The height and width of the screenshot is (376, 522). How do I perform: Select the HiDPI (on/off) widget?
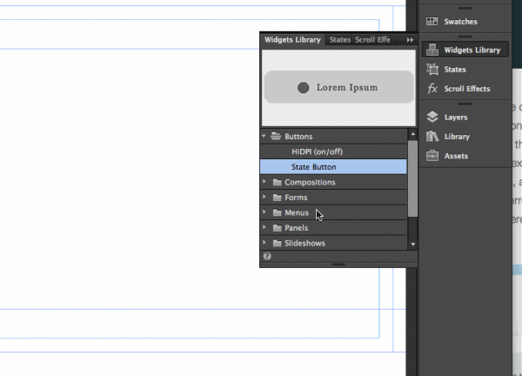click(333, 151)
